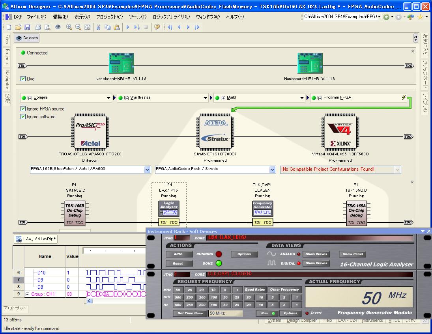Collapse the Group : CH1 tree node
The width and height of the screenshot is (432, 334).
click(28, 294)
